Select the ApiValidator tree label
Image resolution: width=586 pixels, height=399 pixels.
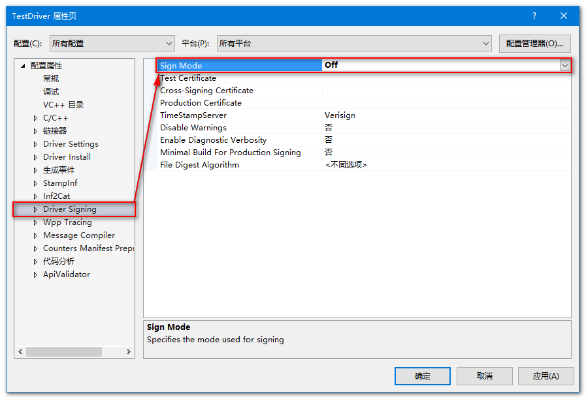67,274
